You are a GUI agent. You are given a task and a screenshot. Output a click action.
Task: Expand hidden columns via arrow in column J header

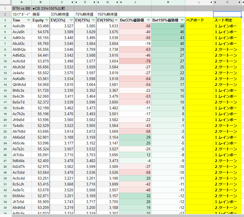point(121,2)
